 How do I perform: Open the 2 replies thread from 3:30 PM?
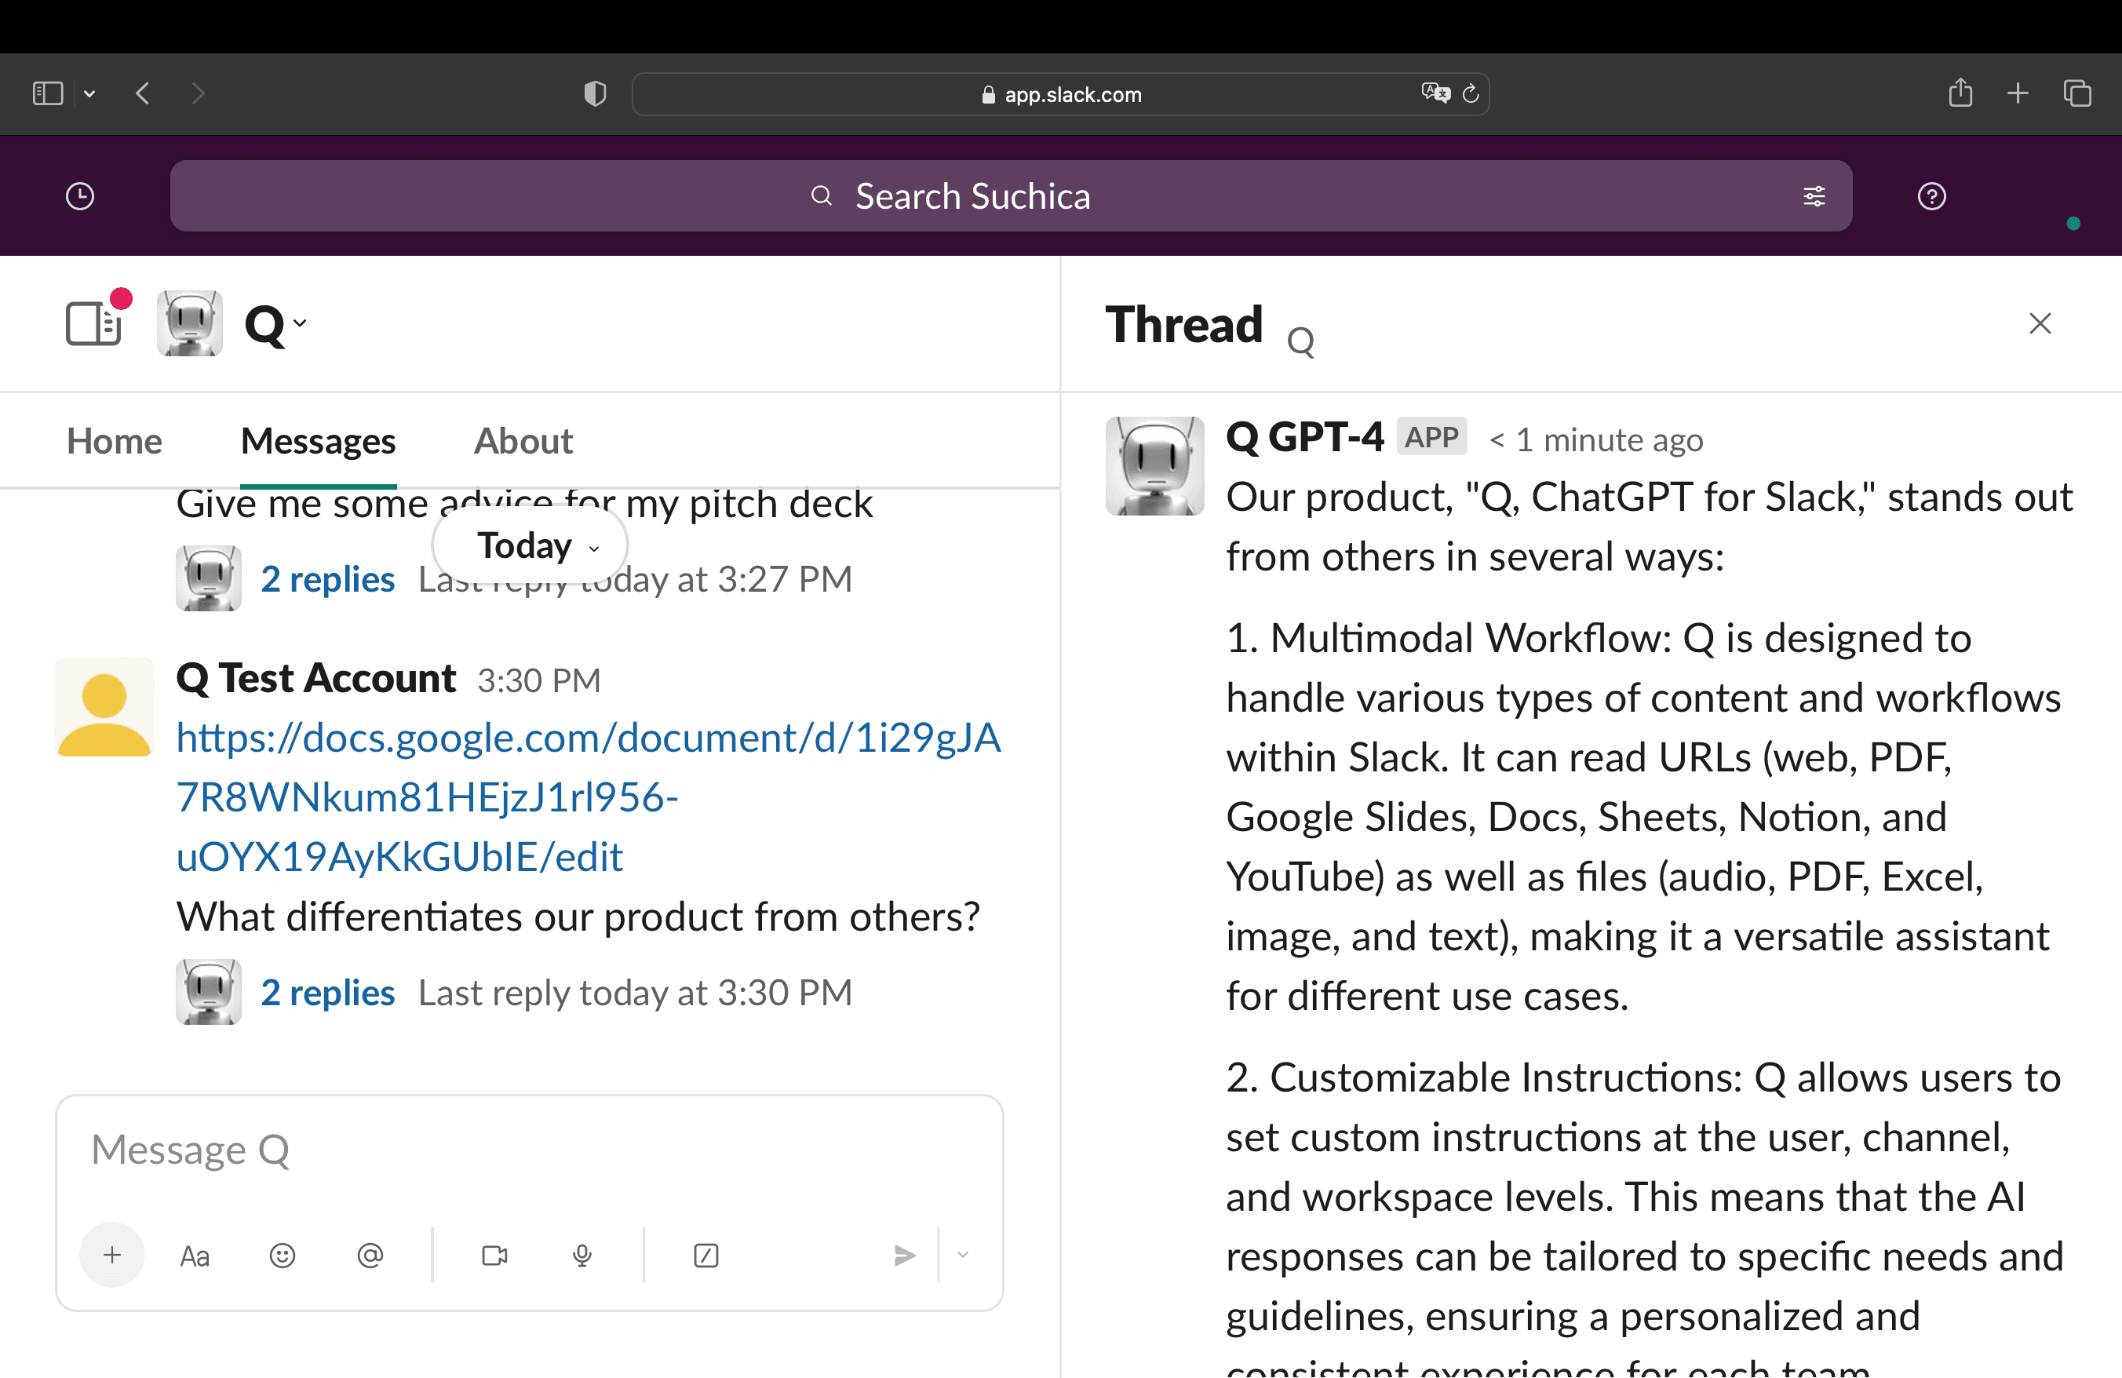(327, 992)
